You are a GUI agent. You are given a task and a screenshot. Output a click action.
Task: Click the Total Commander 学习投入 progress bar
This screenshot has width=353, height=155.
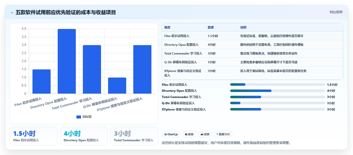[278, 97]
